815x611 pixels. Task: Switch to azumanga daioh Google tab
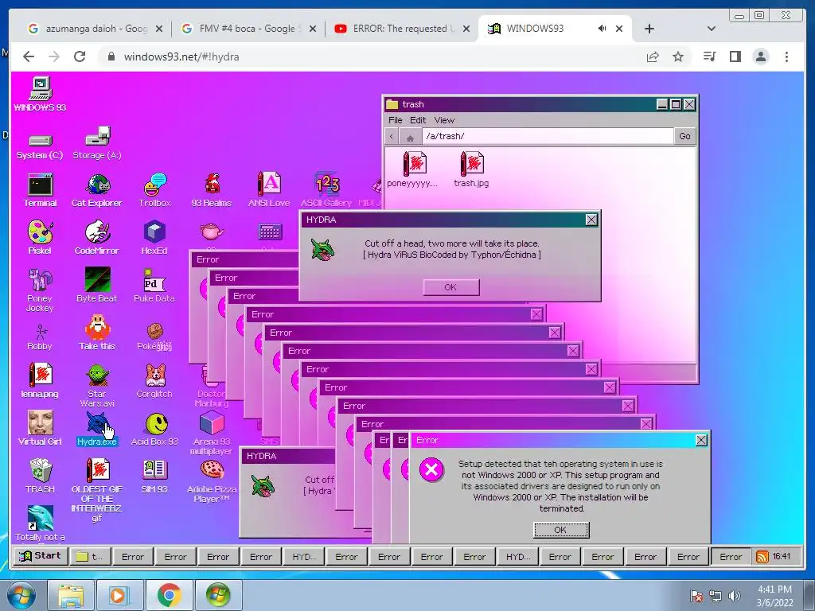[96, 29]
